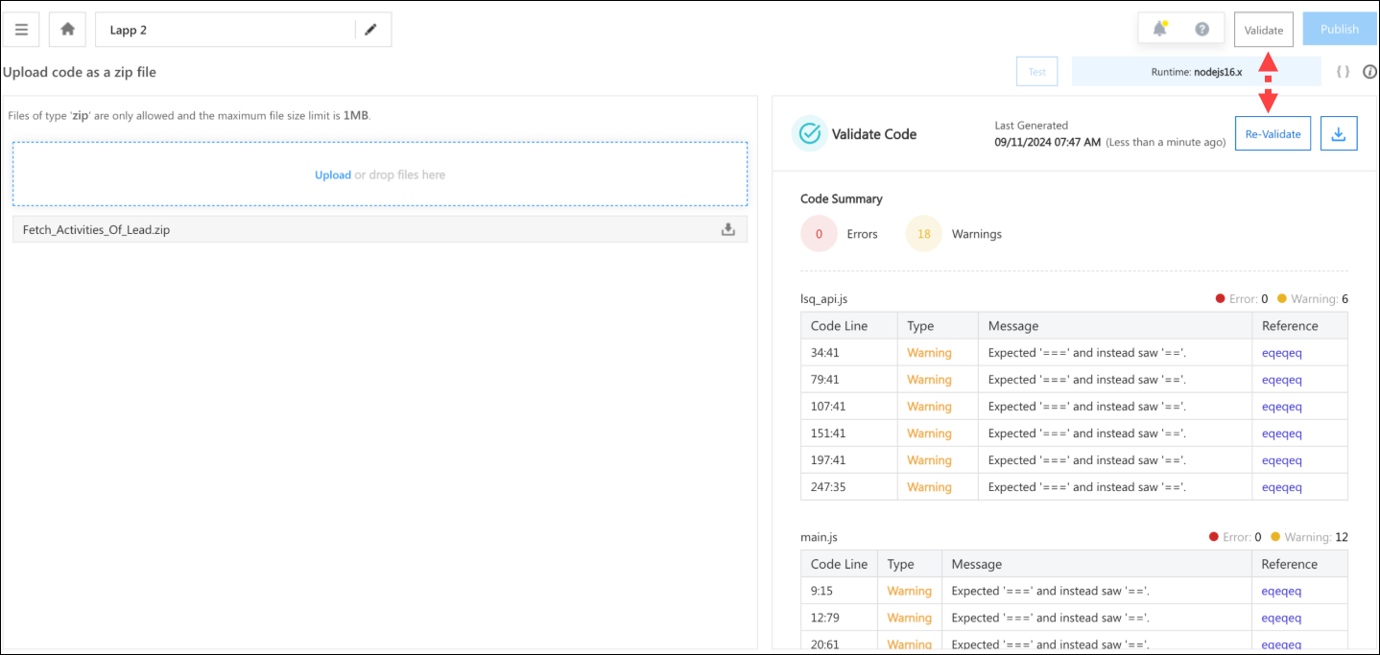Screen dimensions: 1380x655
Task: Click the drop files upload area
Action: point(380,175)
